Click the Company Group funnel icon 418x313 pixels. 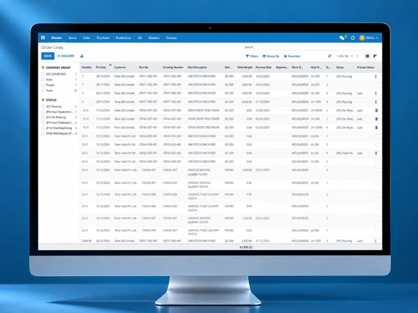(43, 68)
